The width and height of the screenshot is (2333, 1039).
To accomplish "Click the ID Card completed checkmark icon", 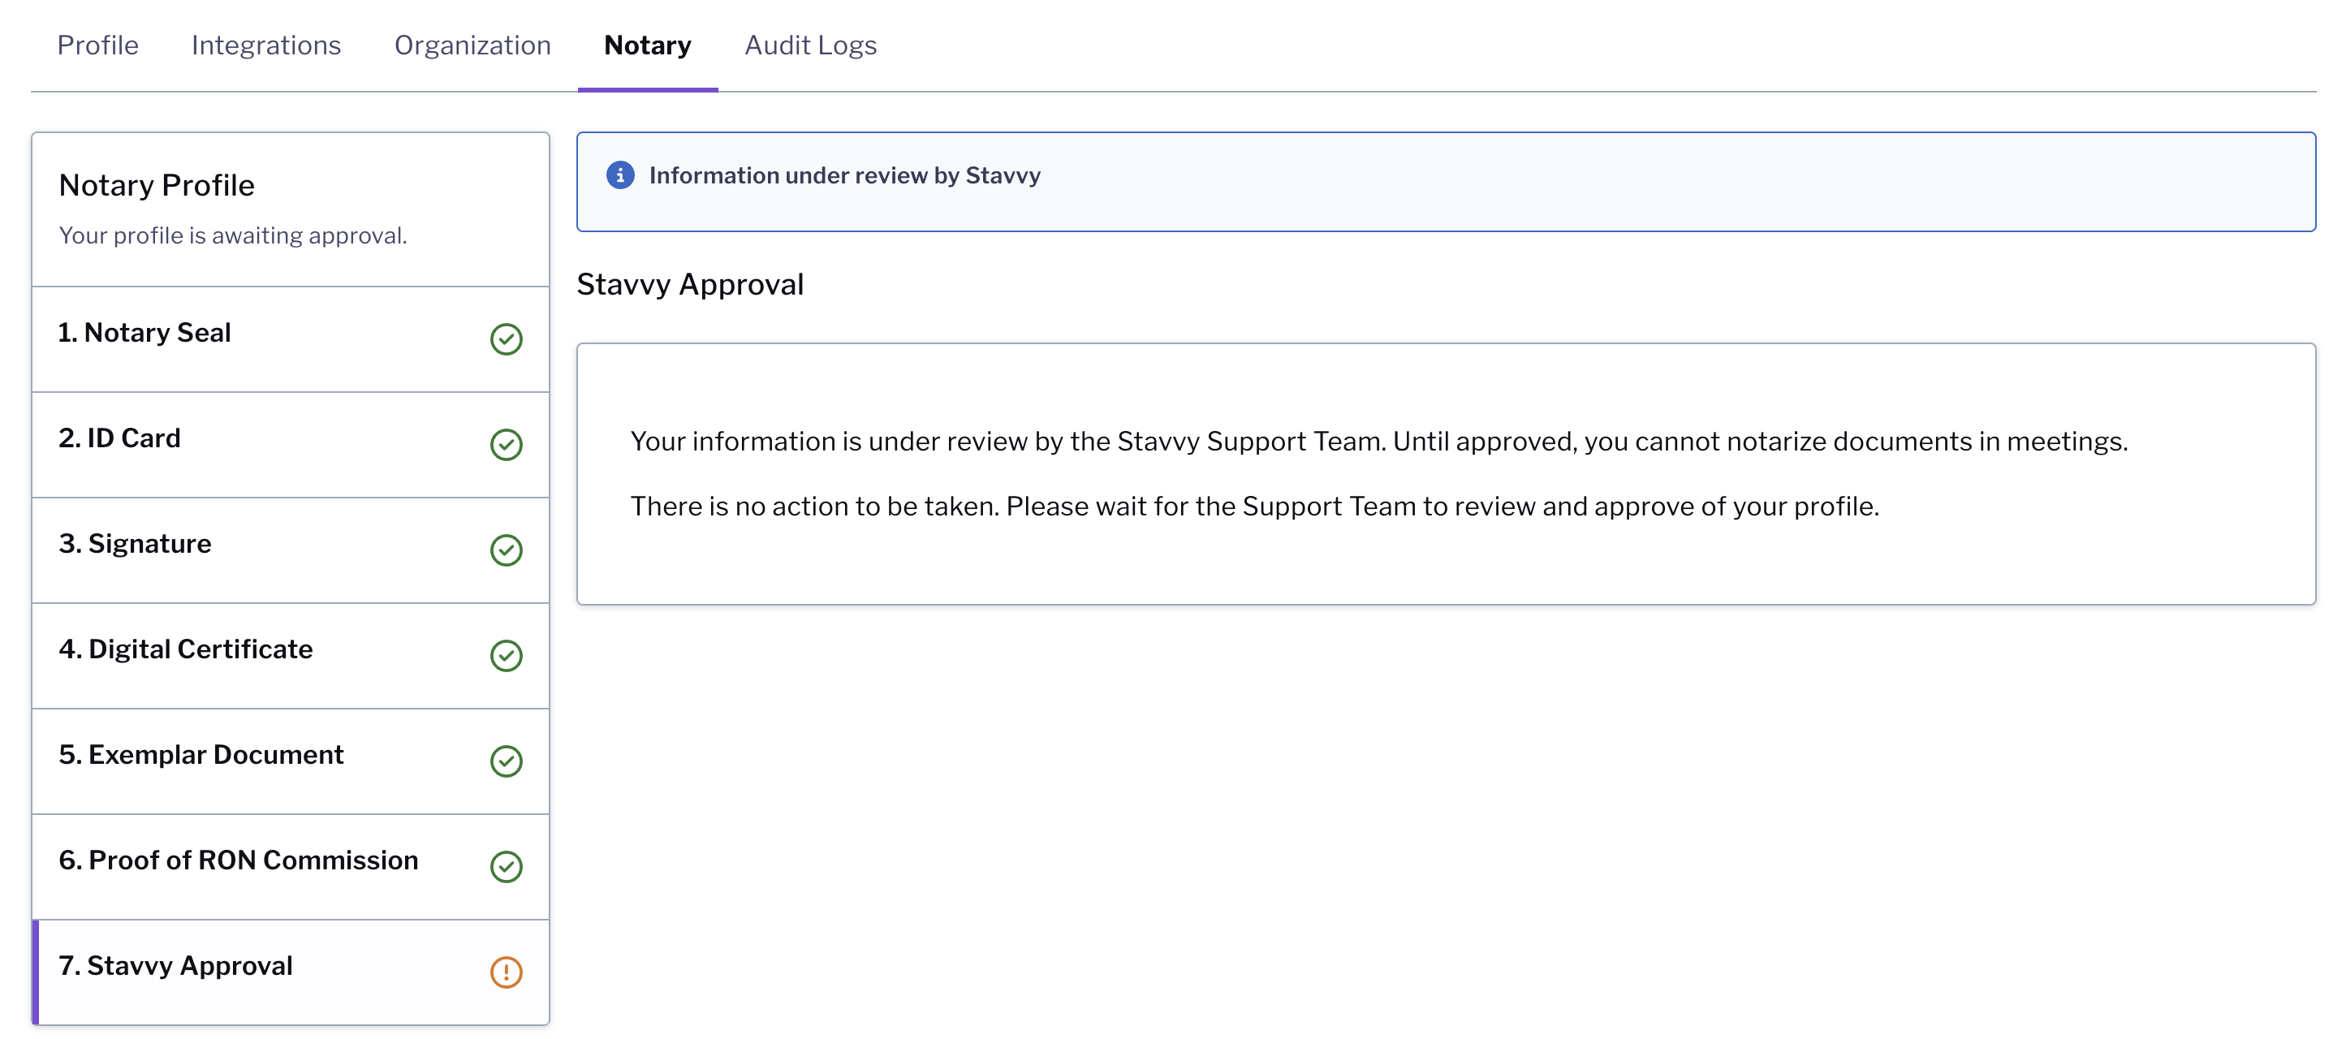I will 507,445.
